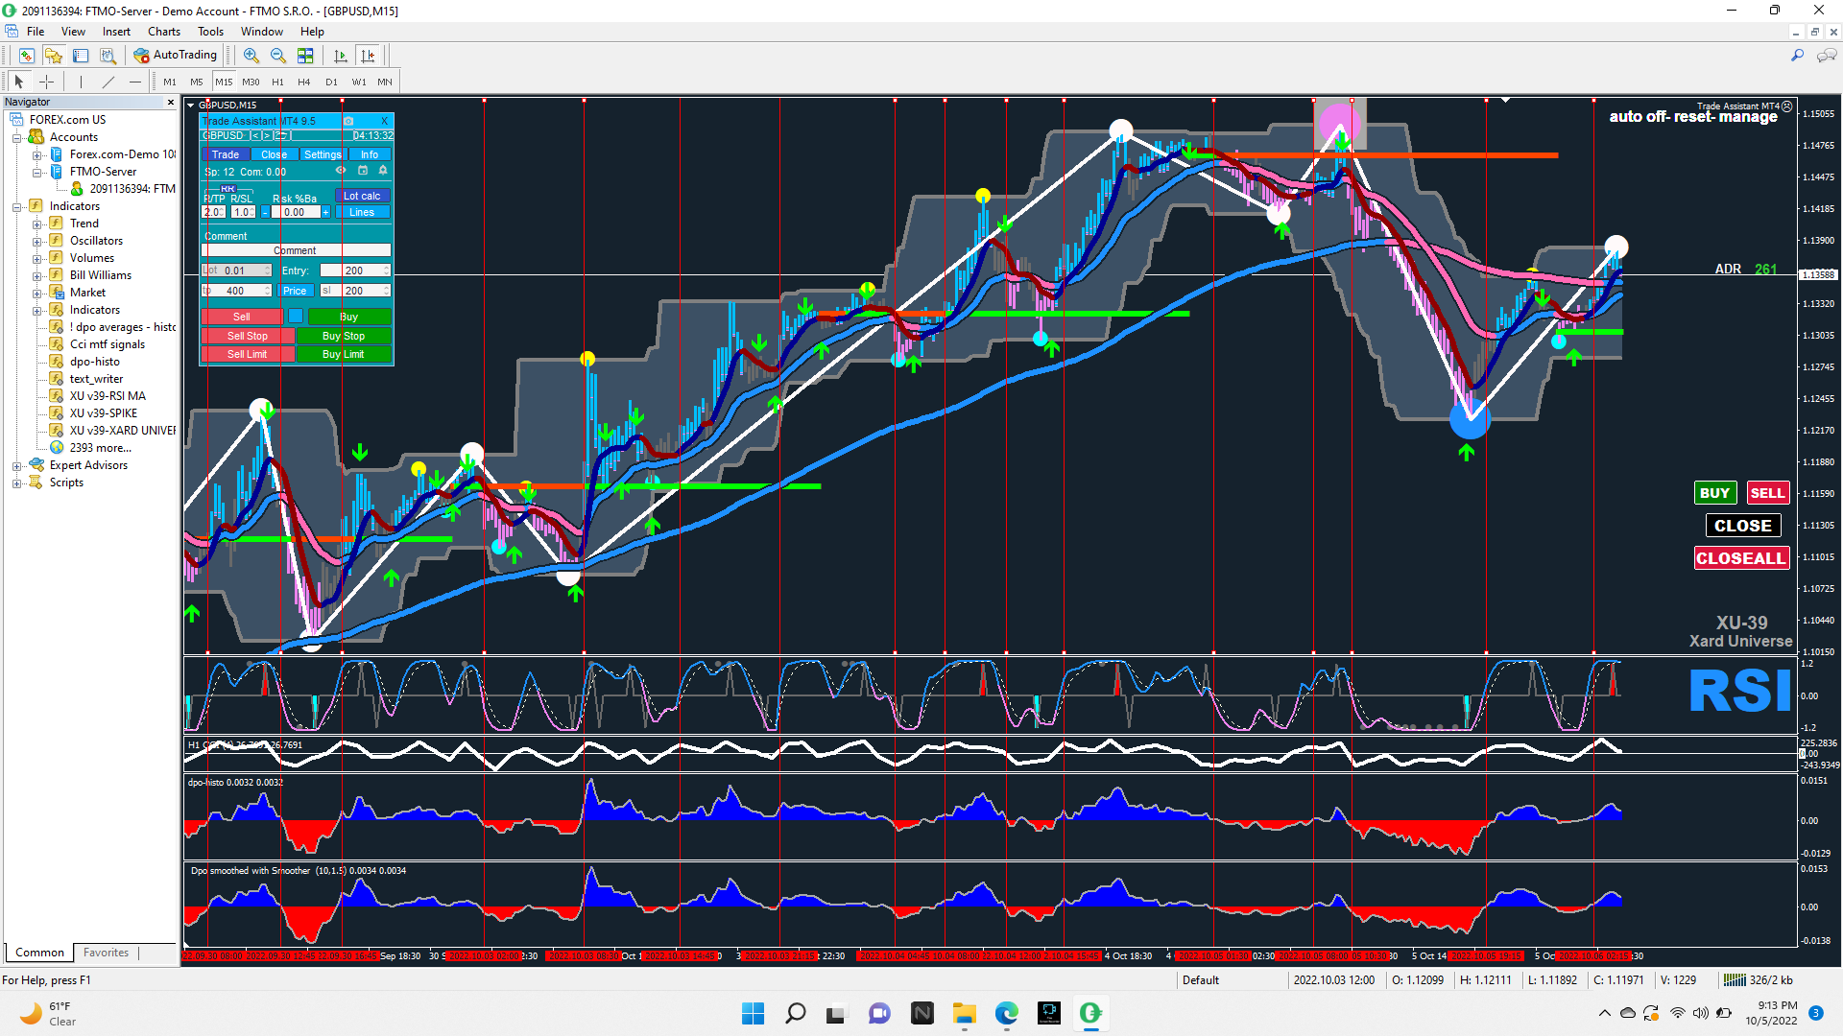The image size is (1843, 1036).
Task: Toggle the AutoTrading button
Action: tap(176, 56)
